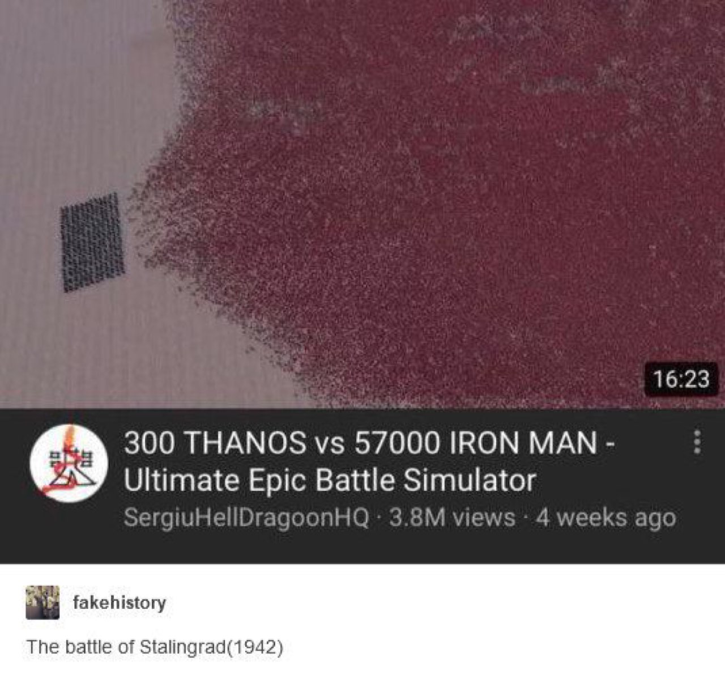Play the battle simulator video thumbnail
The width and height of the screenshot is (725, 678).
coord(362,204)
